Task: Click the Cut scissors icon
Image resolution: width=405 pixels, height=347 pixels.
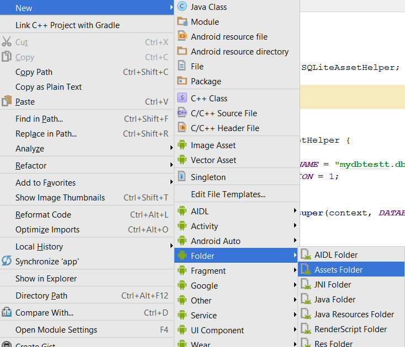Action: pyautogui.click(x=7, y=41)
